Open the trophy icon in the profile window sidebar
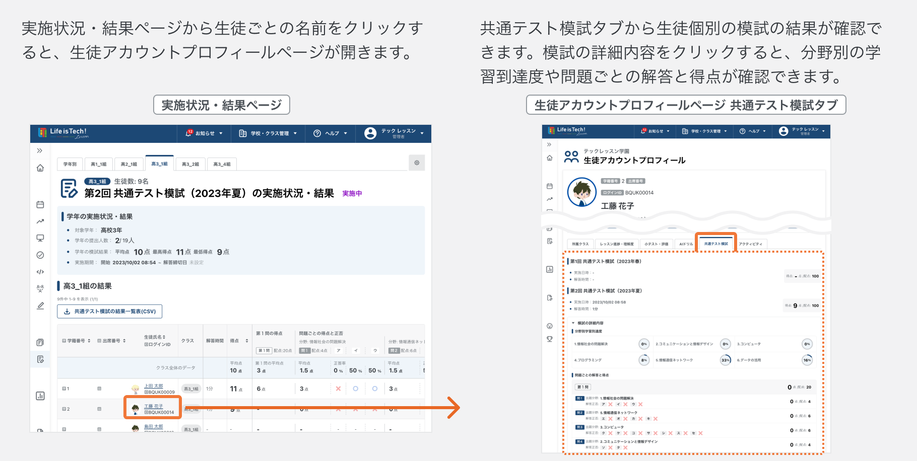Image resolution: width=917 pixels, height=461 pixels. pos(550,339)
